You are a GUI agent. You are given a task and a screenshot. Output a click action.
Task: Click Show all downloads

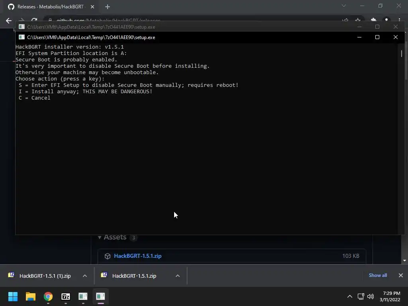pyautogui.click(x=378, y=275)
